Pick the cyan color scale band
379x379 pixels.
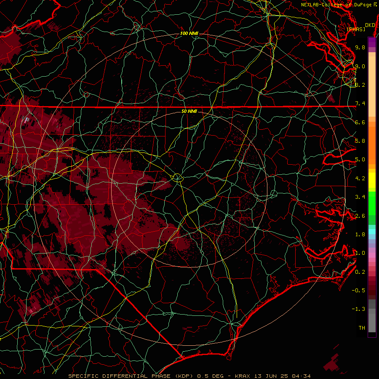(x=372, y=232)
